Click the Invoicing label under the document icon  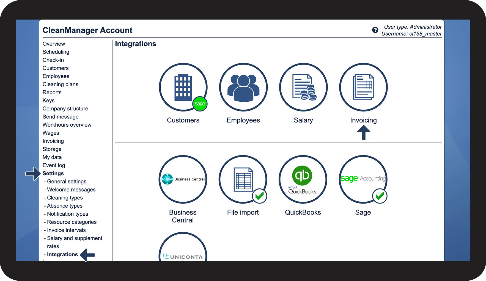tap(363, 120)
